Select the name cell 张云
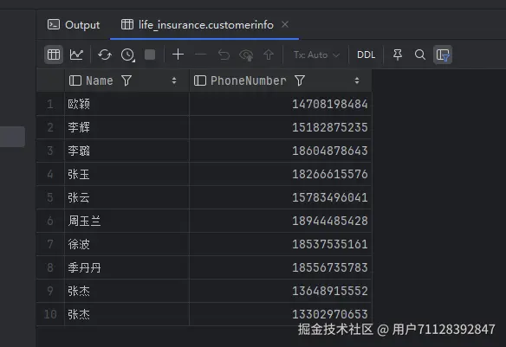This screenshot has width=506, height=347. pyautogui.click(x=126, y=197)
